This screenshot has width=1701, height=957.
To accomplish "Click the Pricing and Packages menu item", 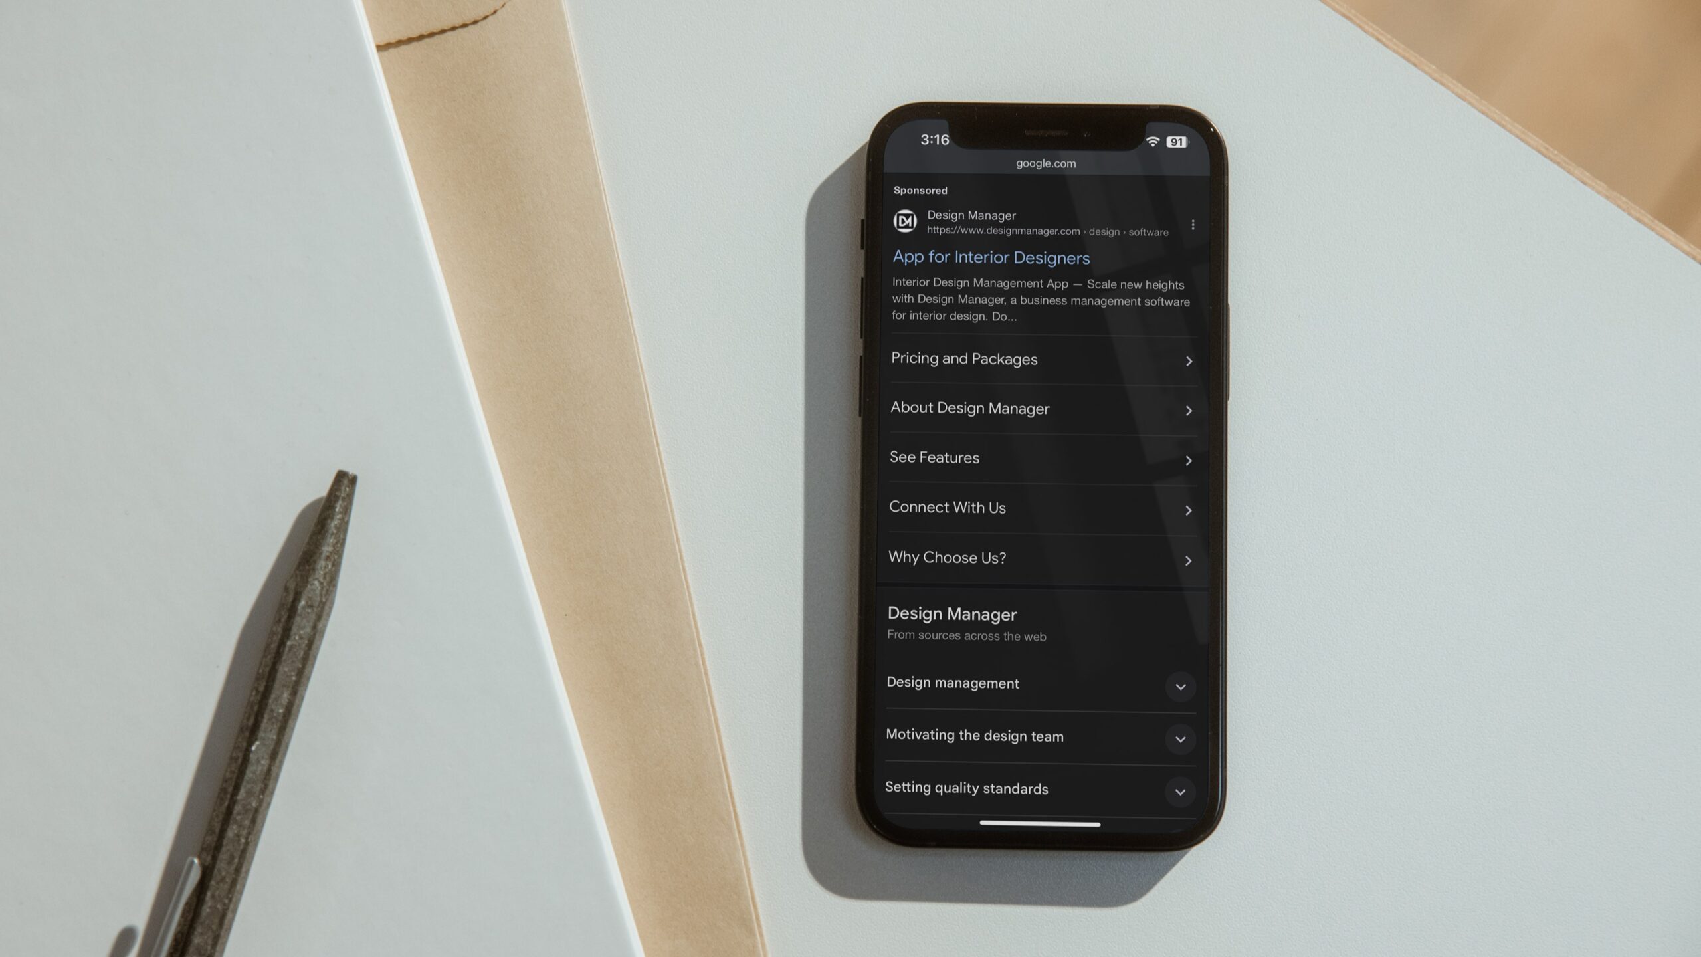I will coord(1040,359).
